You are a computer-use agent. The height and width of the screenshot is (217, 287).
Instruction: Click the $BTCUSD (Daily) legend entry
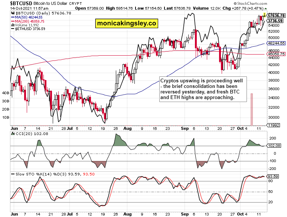pos(37,13)
